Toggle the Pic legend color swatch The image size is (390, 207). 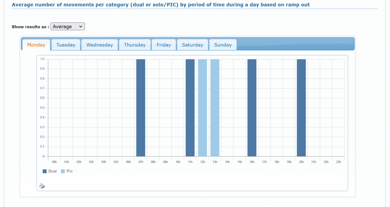tap(63, 171)
